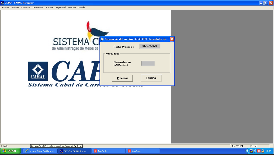Open the Seguridad menu

(x=61, y=8)
